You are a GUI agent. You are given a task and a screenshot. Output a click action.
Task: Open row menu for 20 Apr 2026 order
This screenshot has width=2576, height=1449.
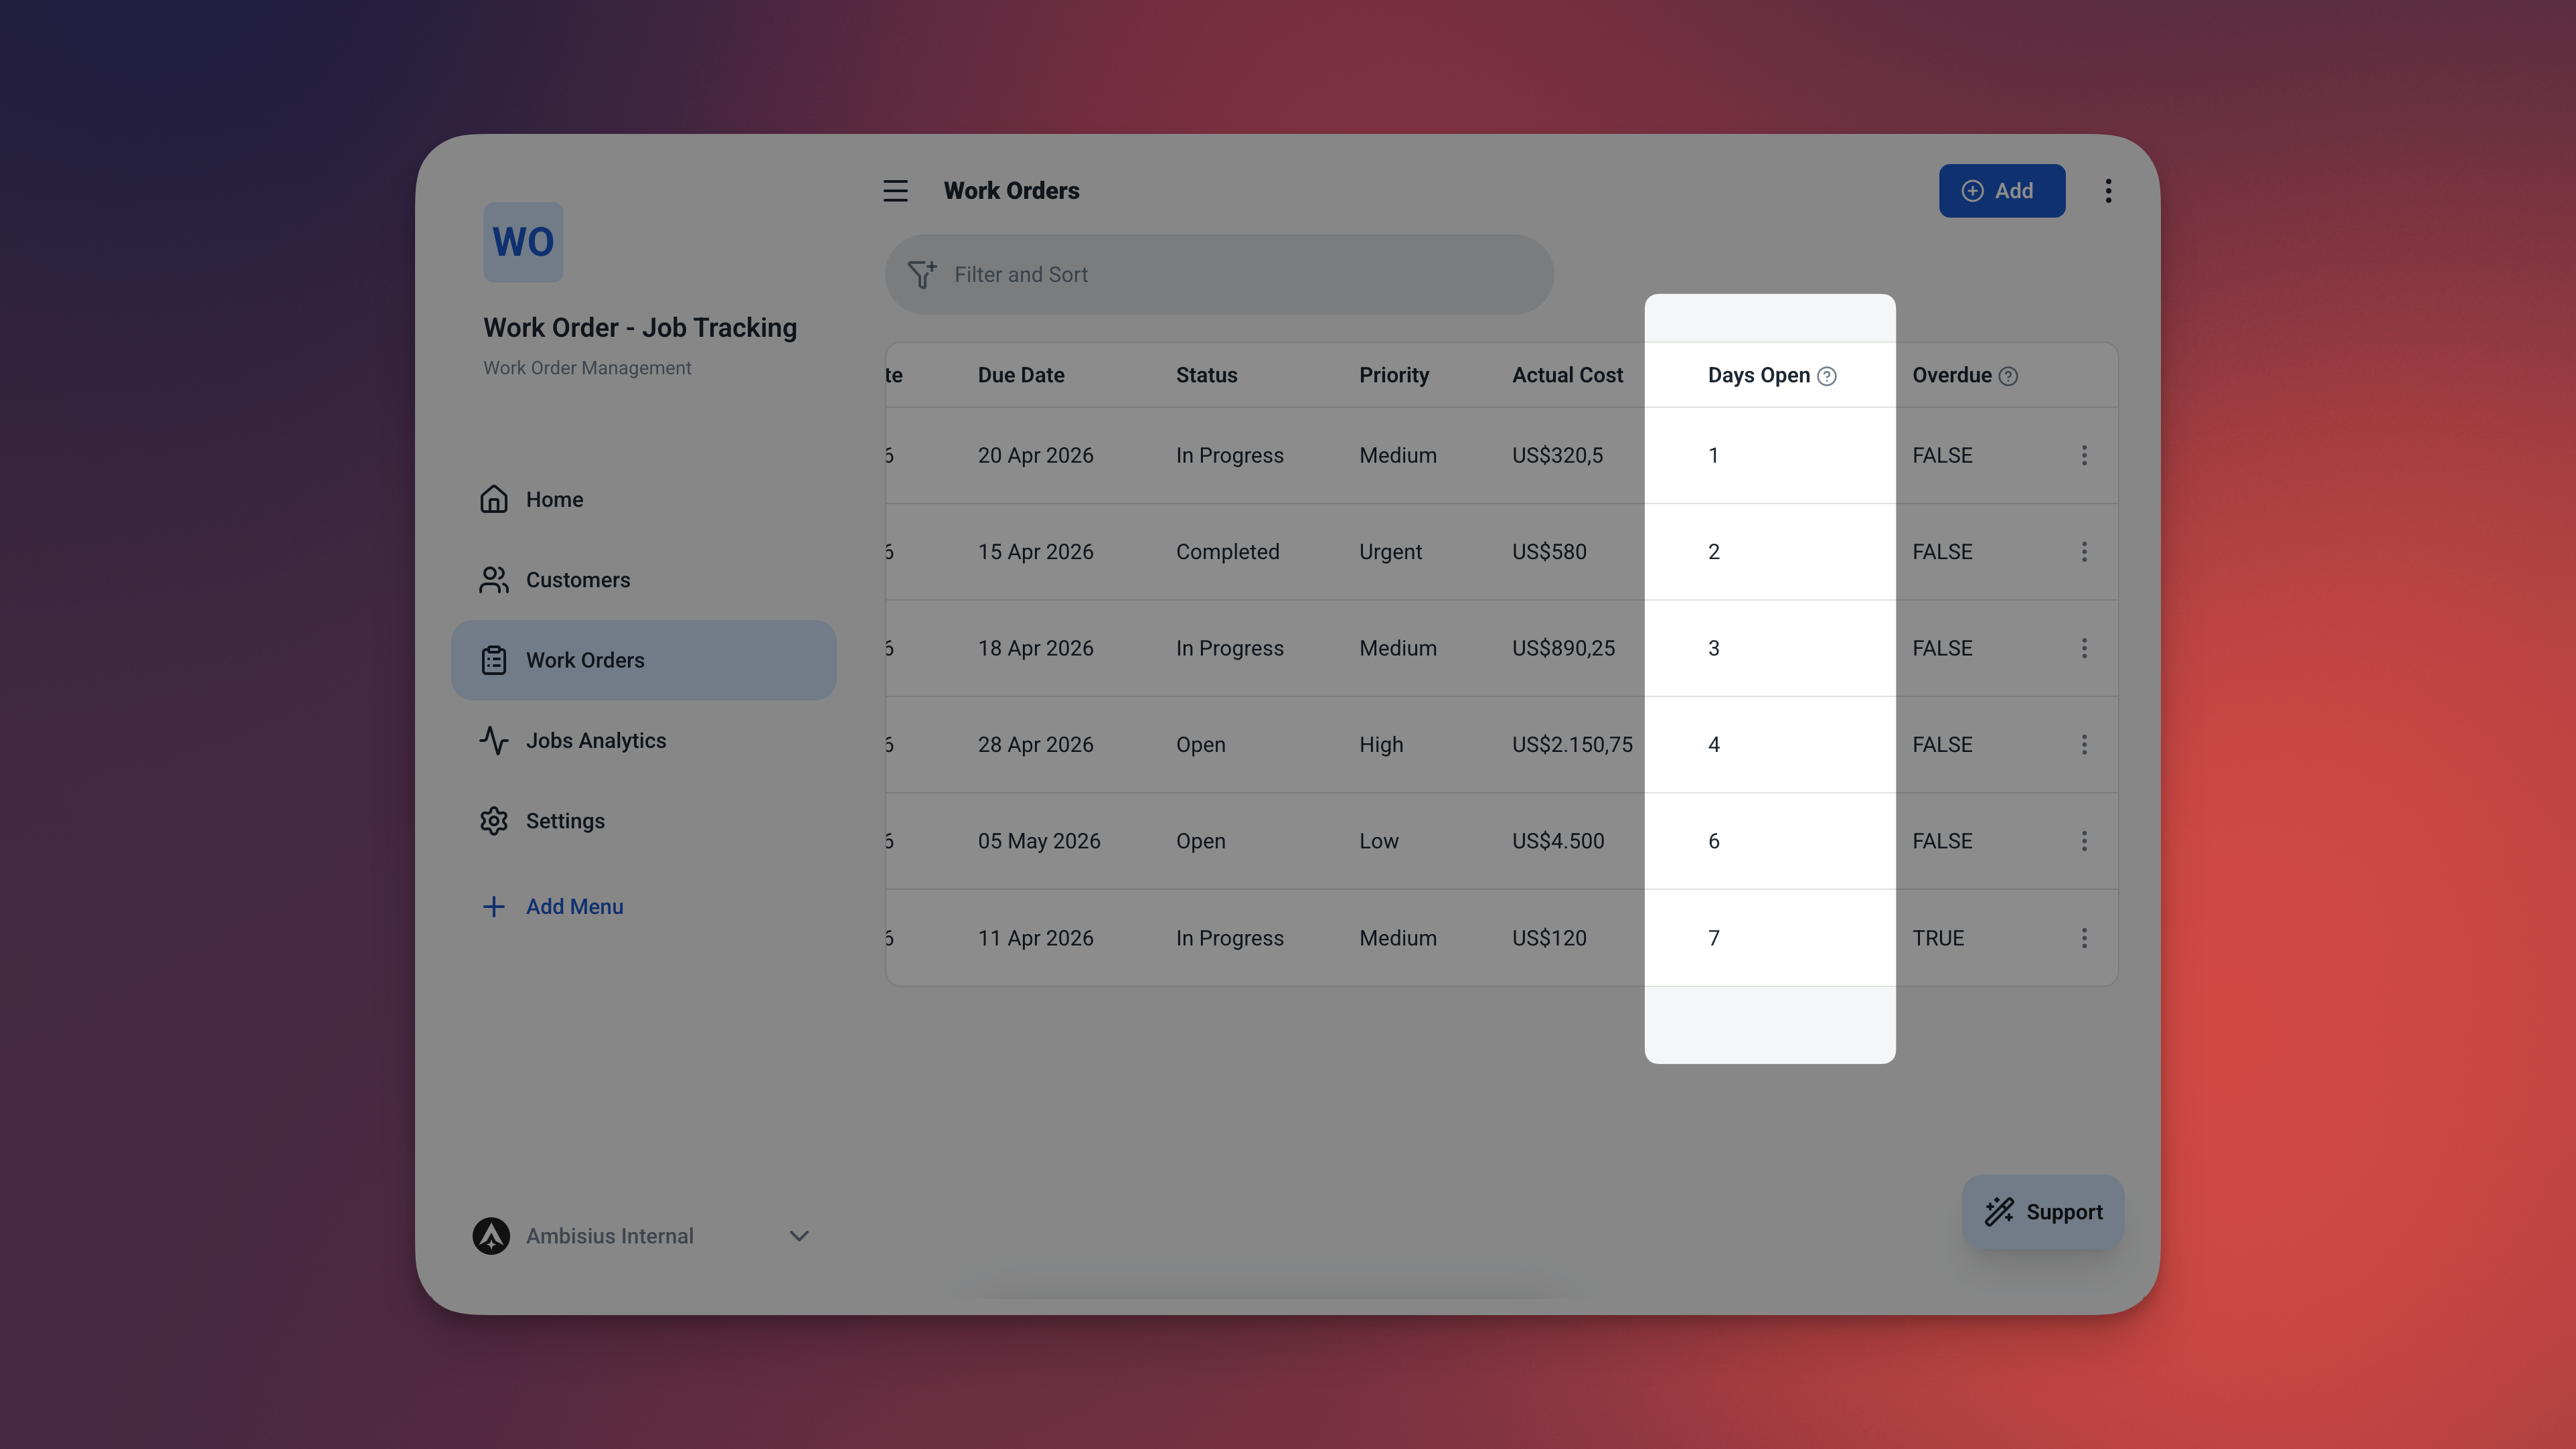click(2084, 455)
